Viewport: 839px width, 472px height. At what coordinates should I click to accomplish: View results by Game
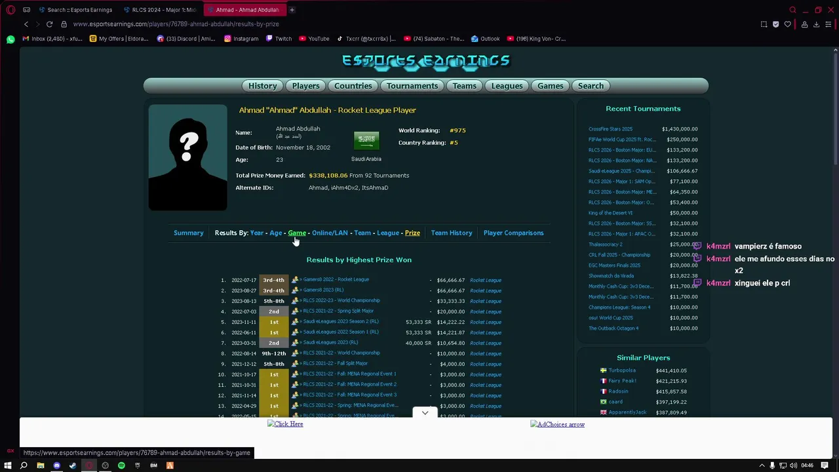(x=297, y=233)
